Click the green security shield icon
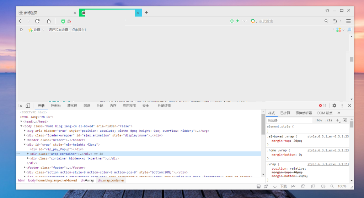This screenshot has width=364, height=198. click(x=63, y=21)
